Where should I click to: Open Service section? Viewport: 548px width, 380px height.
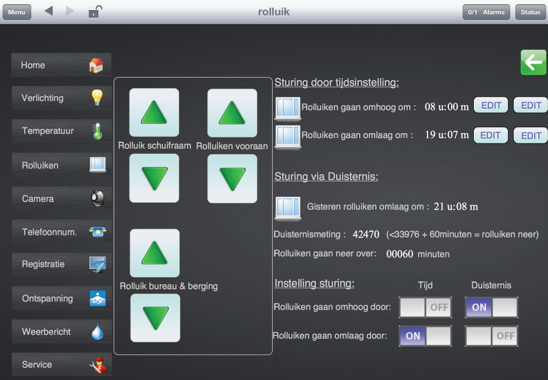61,364
